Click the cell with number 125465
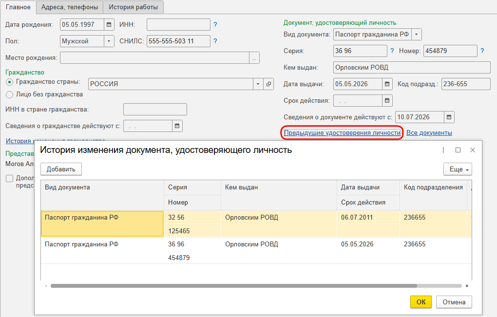 click(x=192, y=231)
